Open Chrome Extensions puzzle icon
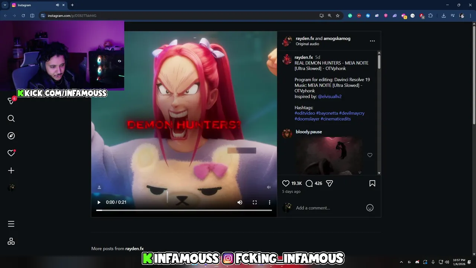Screen dimensions: 476x268 [x=431, y=16]
